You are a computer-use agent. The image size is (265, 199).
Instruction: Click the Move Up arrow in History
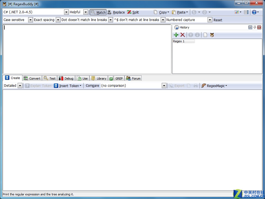tap(191, 35)
